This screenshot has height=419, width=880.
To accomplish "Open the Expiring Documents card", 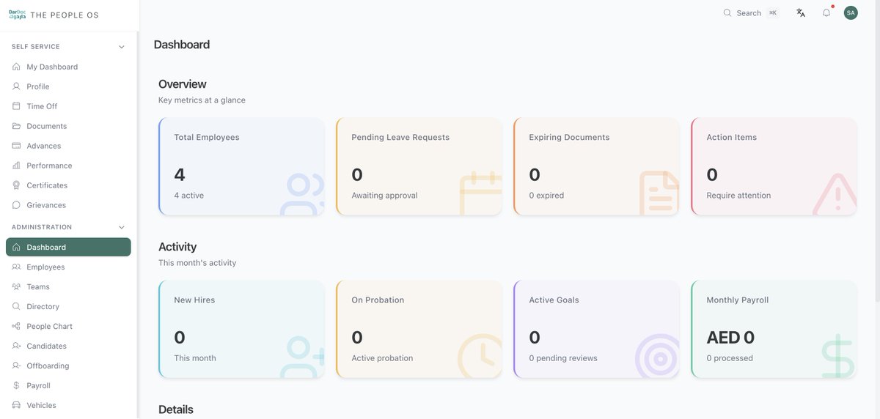I will (x=596, y=166).
